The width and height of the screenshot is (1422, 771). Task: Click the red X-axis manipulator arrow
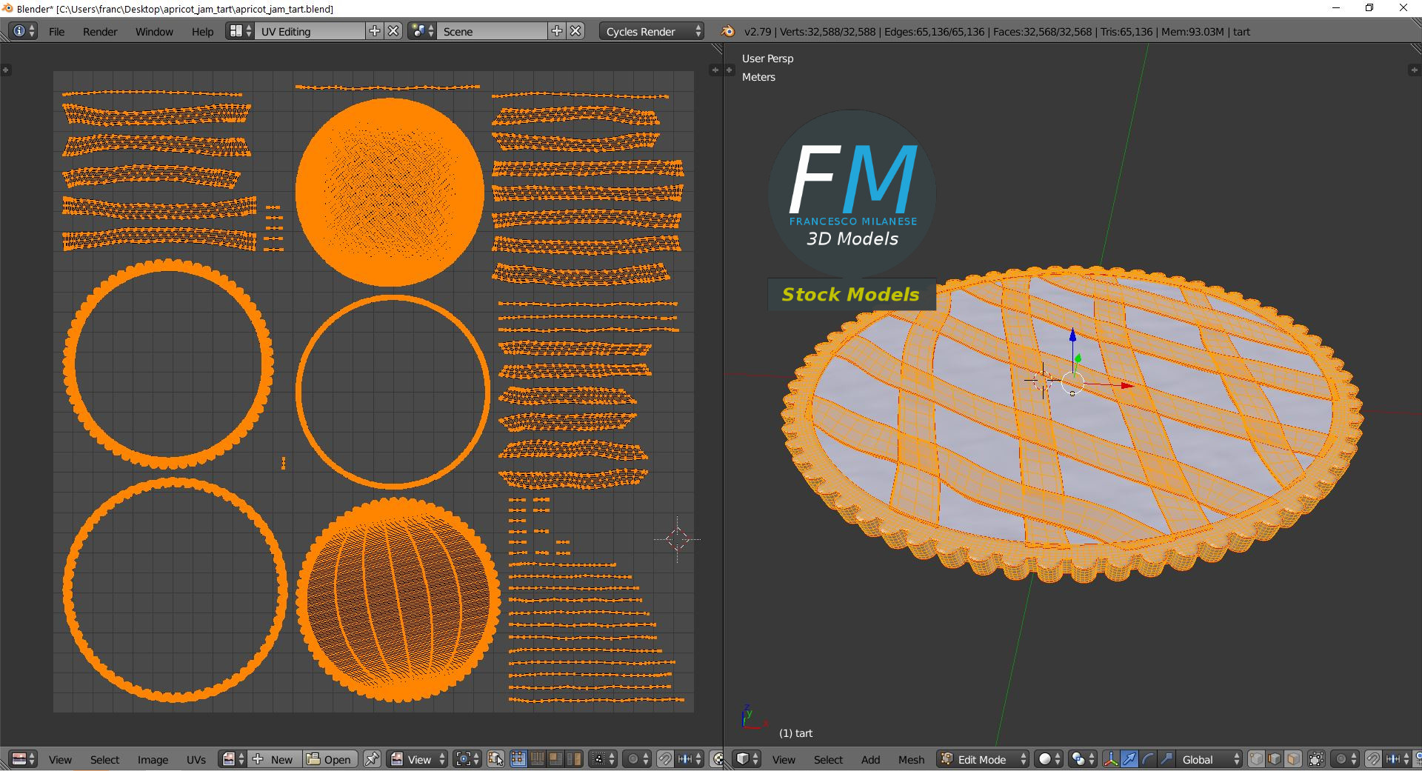click(1127, 386)
